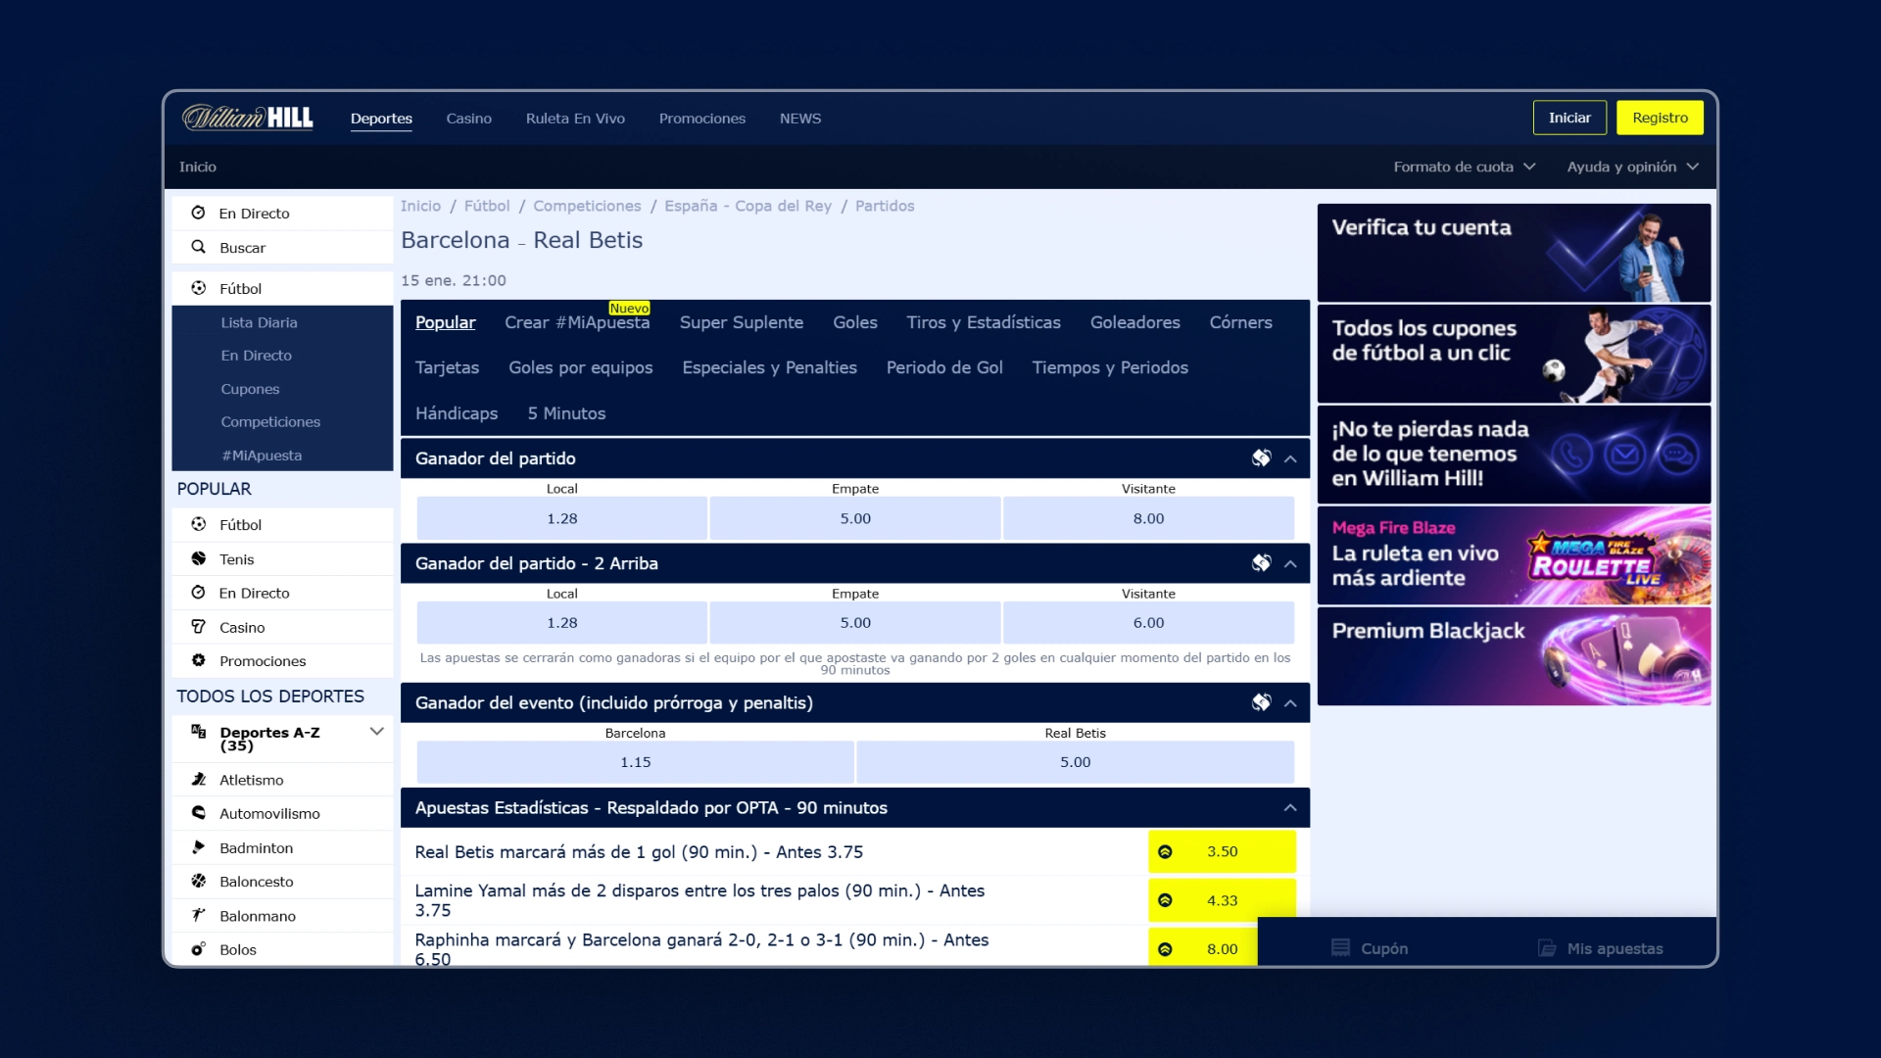Viewport: 1881px width, 1058px height.
Task: Click the Mis apuestas icon
Action: [x=1547, y=947]
